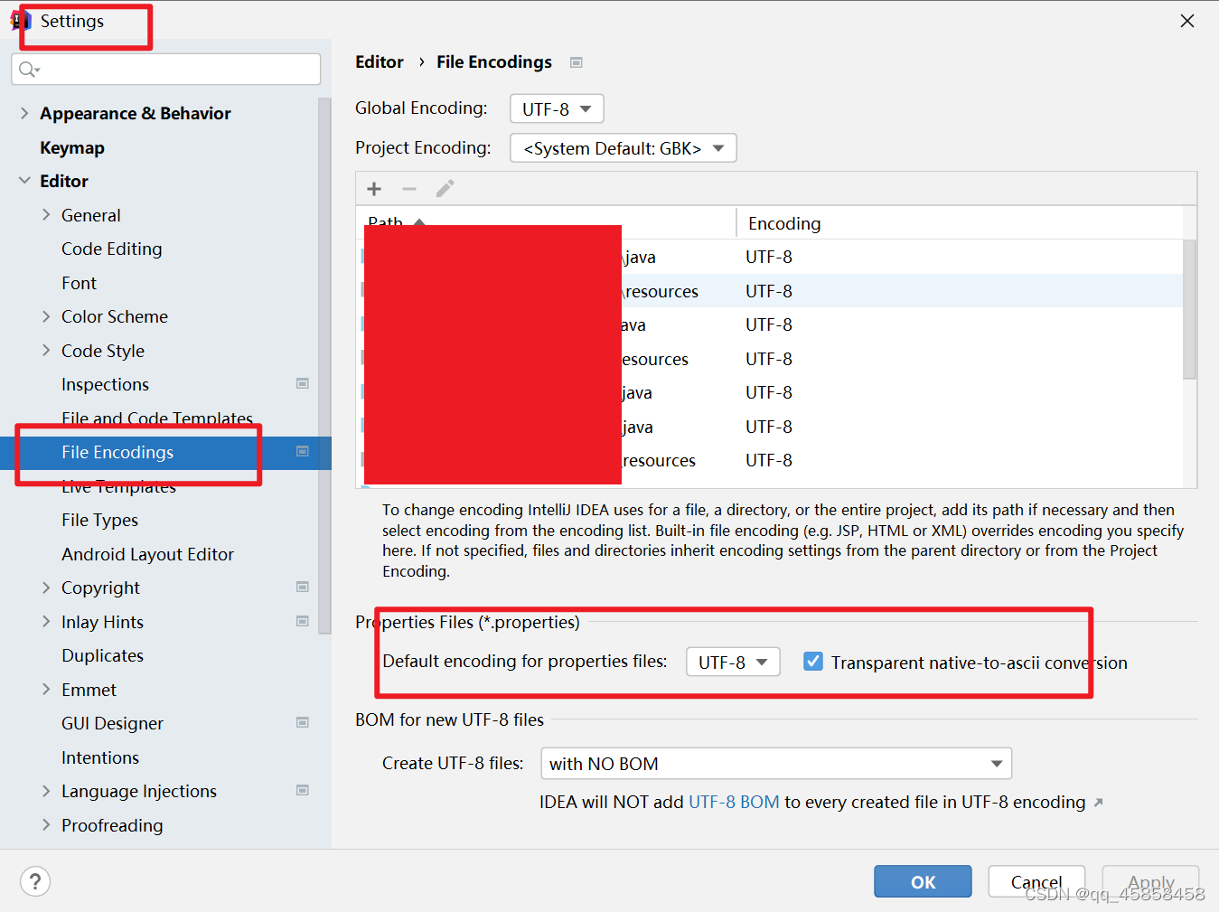Open the Project Encoding dropdown
Screen dimensions: 1219x912
624,148
